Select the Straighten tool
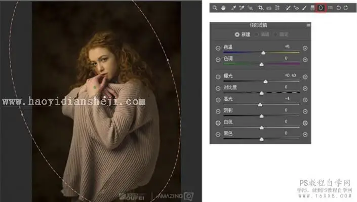The width and height of the screenshot is (357, 202). [x=269, y=8]
